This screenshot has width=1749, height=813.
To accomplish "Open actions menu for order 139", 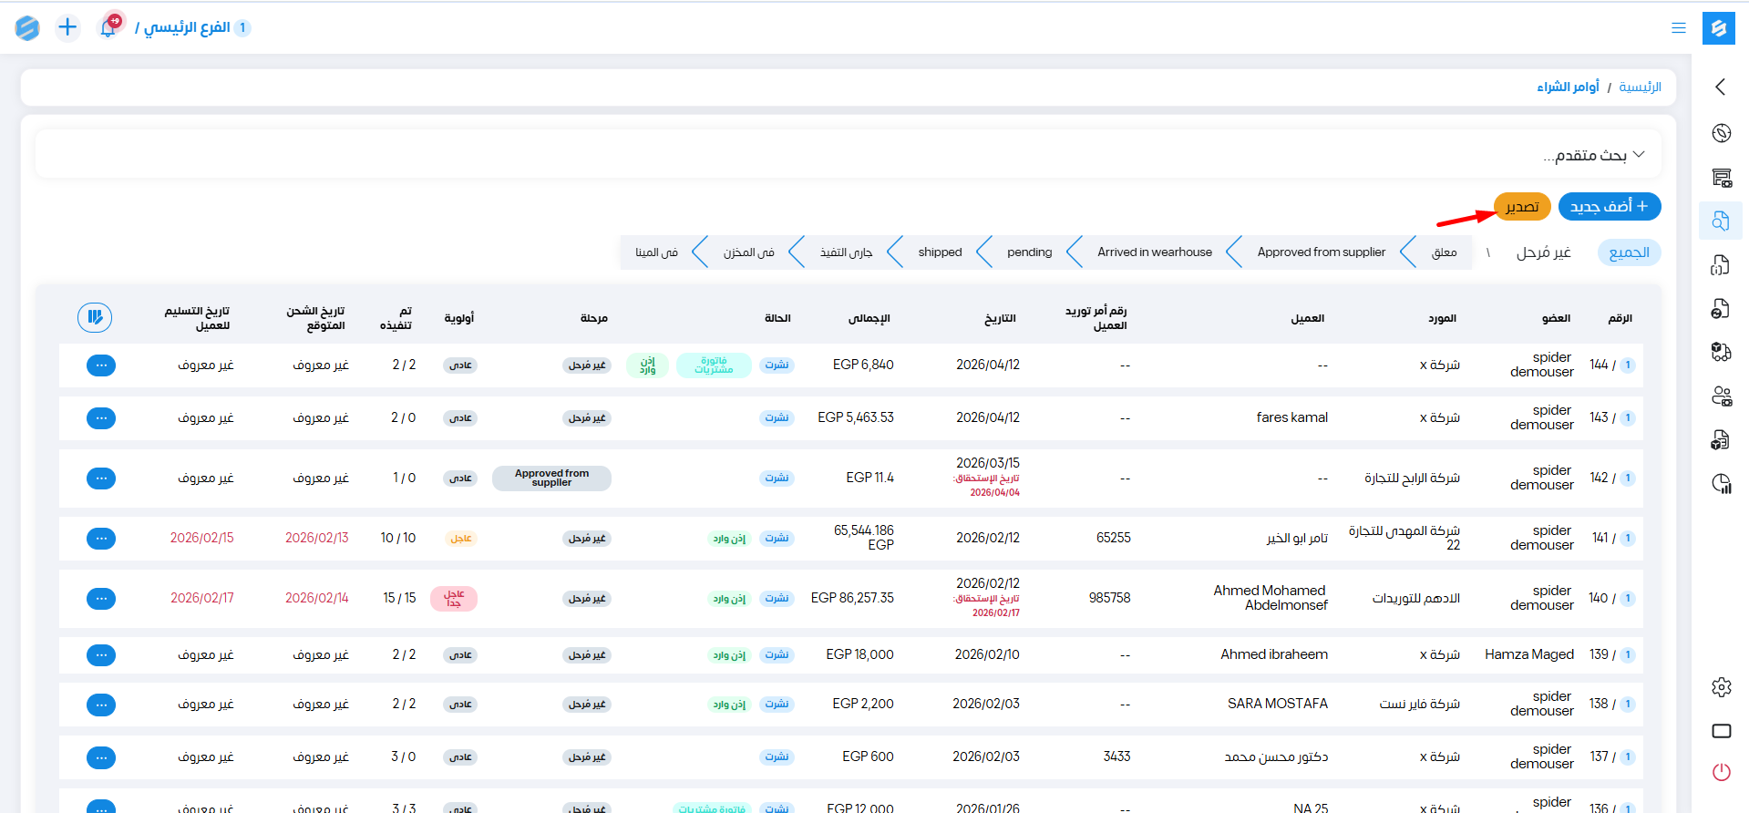I will point(101,655).
